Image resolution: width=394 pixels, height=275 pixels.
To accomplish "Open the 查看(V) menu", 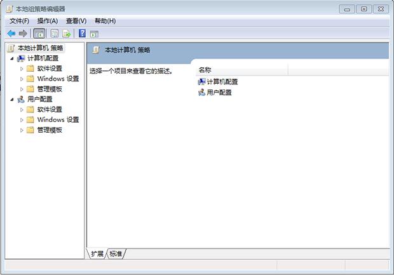I will 76,21.
